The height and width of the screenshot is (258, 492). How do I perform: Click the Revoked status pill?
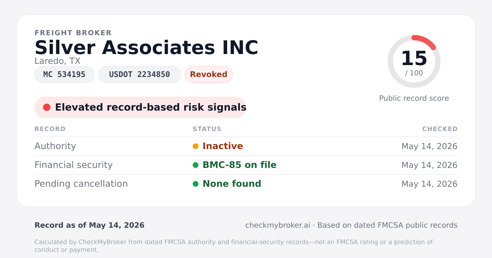click(x=209, y=75)
